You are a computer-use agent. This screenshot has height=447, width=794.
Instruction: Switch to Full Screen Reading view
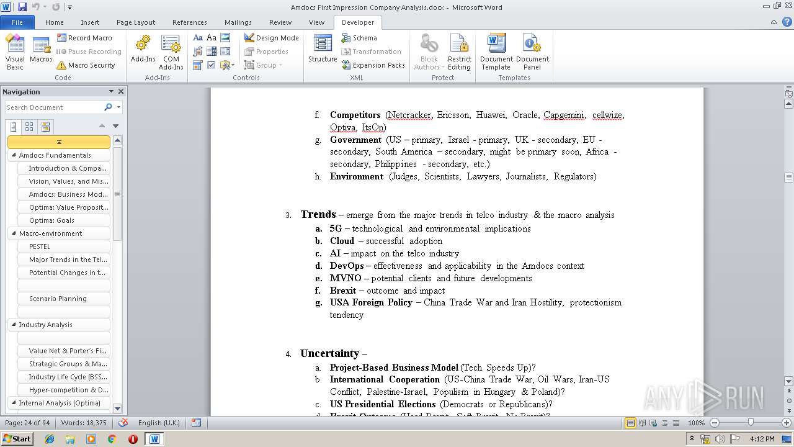click(642, 423)
